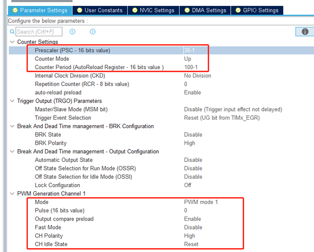Open Reset (UG bit from TIMx_EGR) value
Viewport: 314px width, 252px height.
click(x=222, y=117)
